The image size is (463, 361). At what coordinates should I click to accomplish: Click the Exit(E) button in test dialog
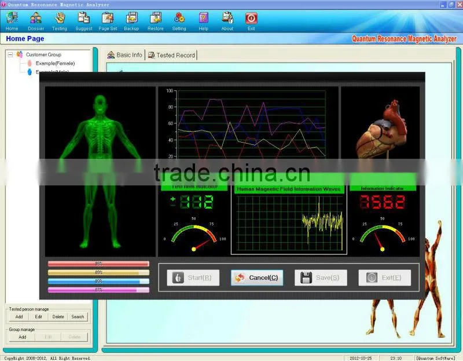pos(384,278)
